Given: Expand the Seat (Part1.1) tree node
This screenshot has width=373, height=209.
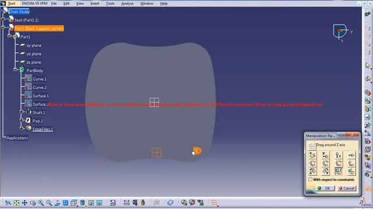Looking at the screenshot, I should (x=3, y=19).
